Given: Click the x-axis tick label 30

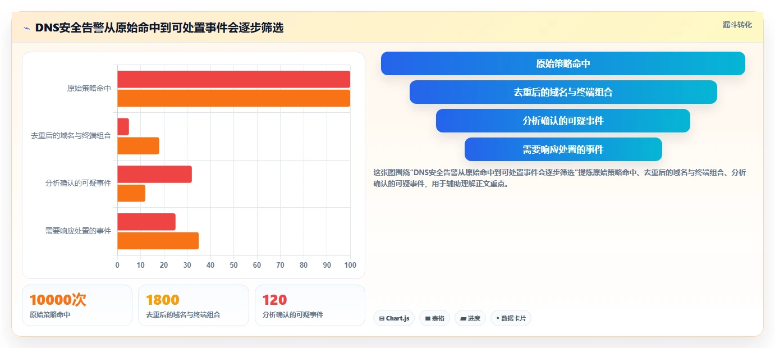Looking at the screenshot, I should (x=187, y=265).
